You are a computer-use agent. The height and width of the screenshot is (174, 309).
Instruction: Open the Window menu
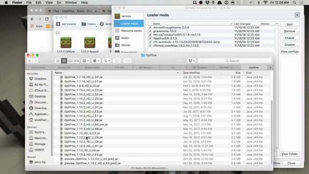(x=71, y=2)
